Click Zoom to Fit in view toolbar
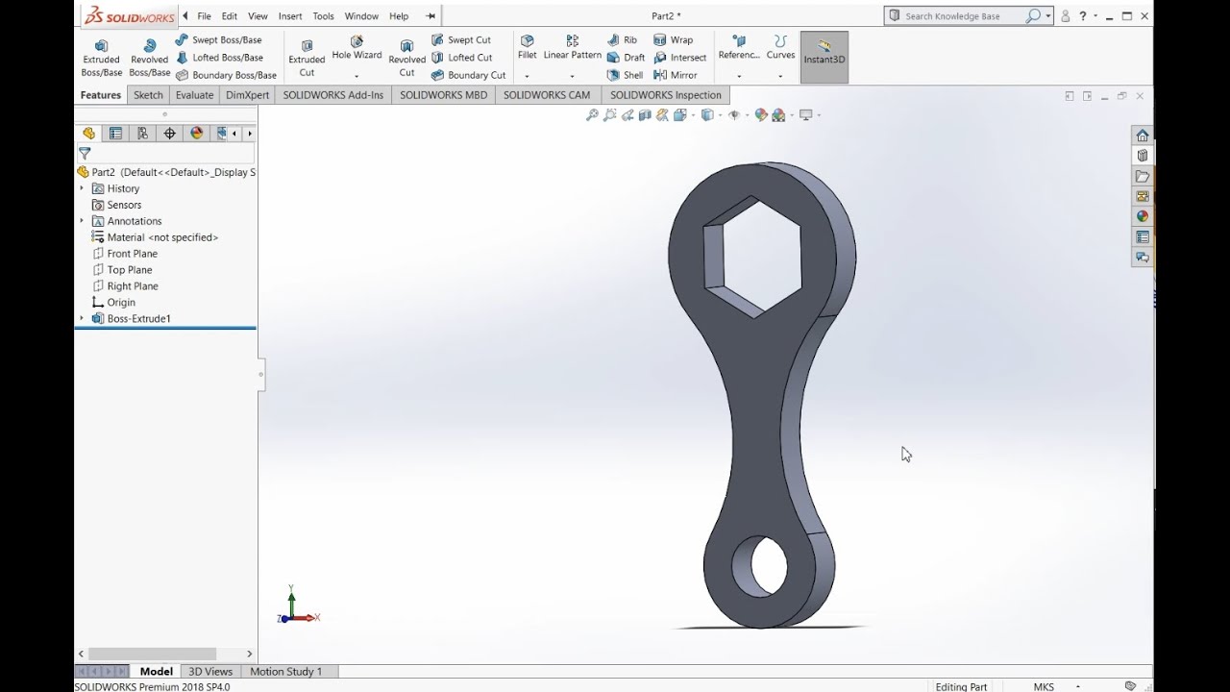The height and width of the screenshot is (692, 1230). tap(593, 115)
